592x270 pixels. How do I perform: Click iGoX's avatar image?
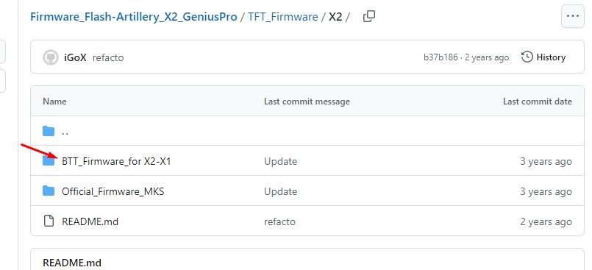(x=51, y=57)
